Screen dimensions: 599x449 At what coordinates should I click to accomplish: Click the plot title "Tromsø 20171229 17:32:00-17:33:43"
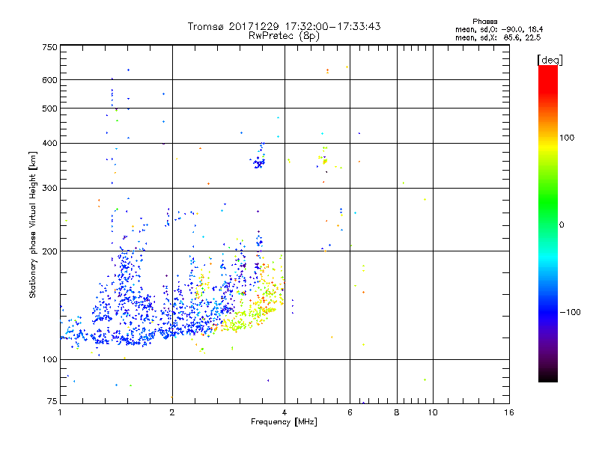284,26
